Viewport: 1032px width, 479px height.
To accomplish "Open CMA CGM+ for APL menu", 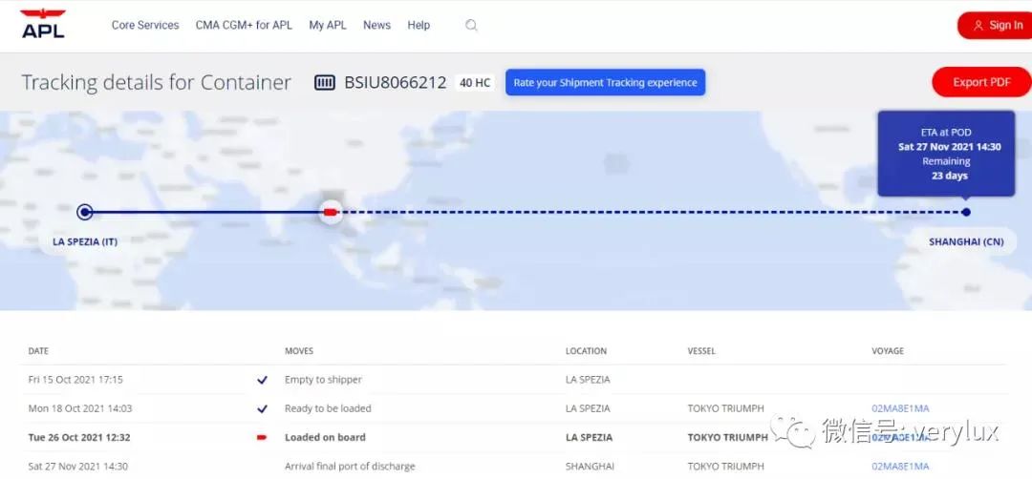I will [x=244, y=25].
